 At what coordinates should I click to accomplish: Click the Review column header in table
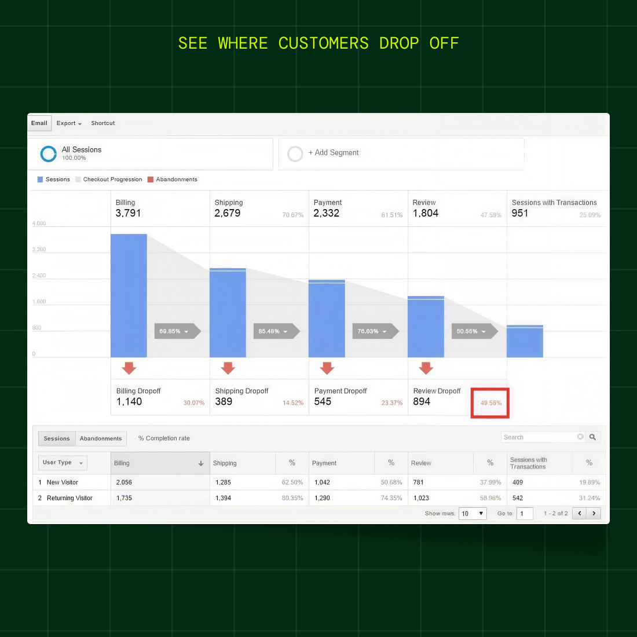pyautogui.click(x=441, y=463)
